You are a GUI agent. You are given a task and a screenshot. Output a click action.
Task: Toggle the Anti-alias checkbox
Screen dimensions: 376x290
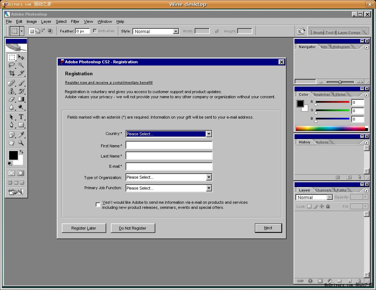95,31
